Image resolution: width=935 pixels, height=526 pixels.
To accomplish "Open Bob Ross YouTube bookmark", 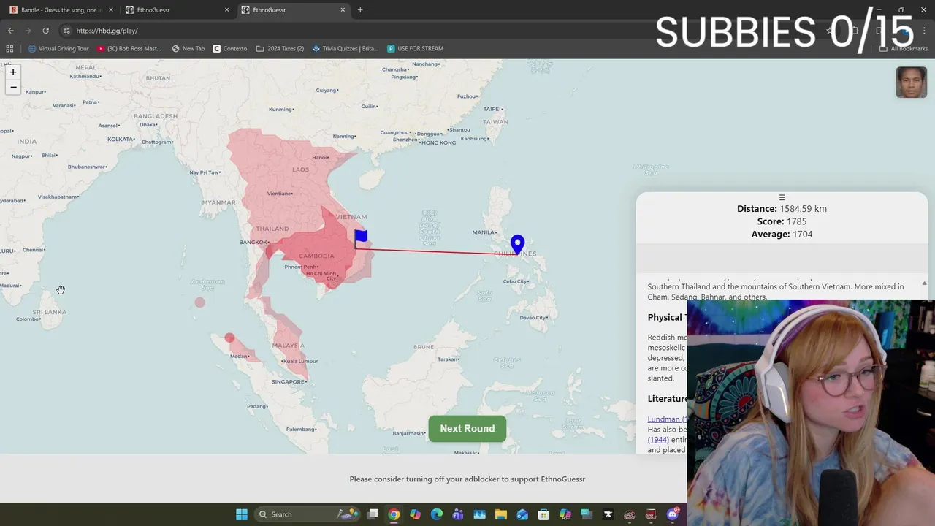I will (x=129, y=49).
